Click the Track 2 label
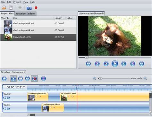 tap(7, 94)
